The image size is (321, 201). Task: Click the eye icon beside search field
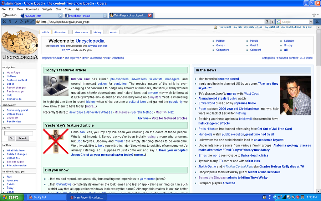click(x=317, y=22)
